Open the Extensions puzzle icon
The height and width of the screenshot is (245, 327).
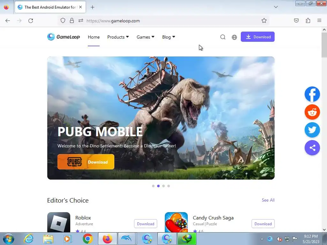308,20
